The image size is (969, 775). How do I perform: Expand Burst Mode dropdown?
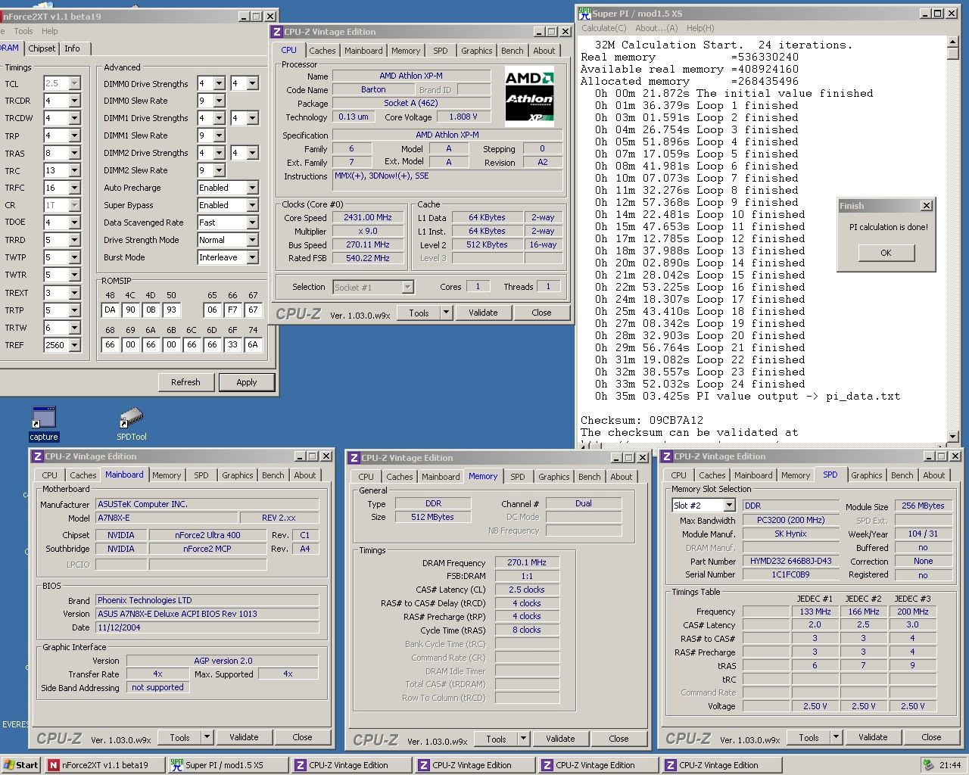coord(252,257)
